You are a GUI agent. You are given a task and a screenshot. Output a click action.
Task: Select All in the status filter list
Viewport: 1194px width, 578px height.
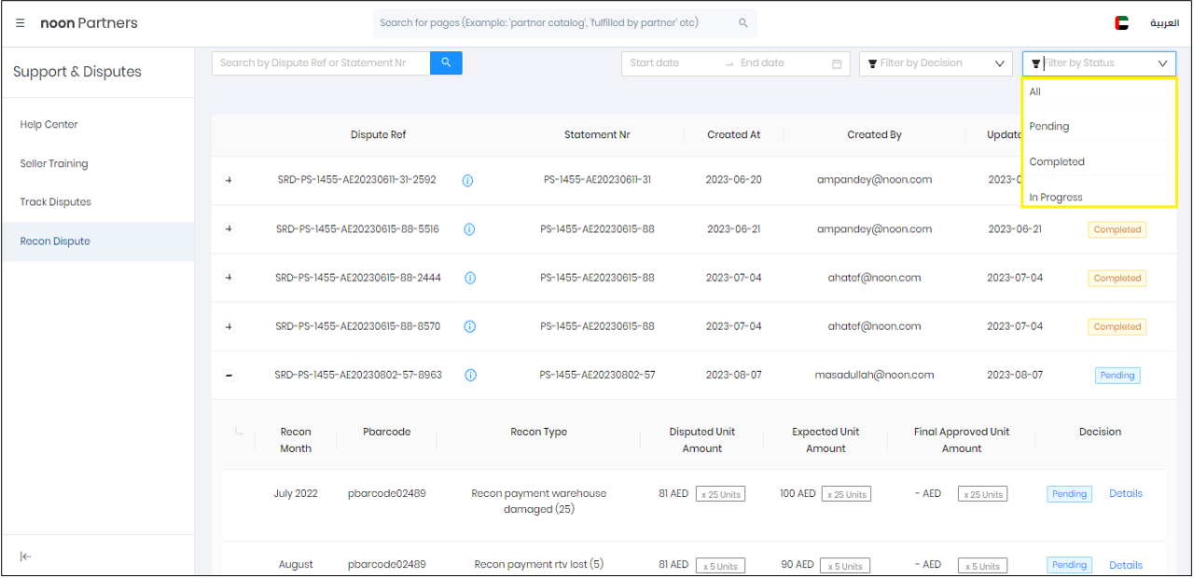1099,91
